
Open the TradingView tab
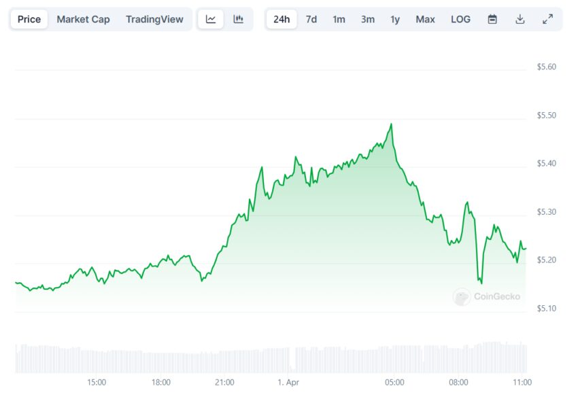(x=154, y=19)
